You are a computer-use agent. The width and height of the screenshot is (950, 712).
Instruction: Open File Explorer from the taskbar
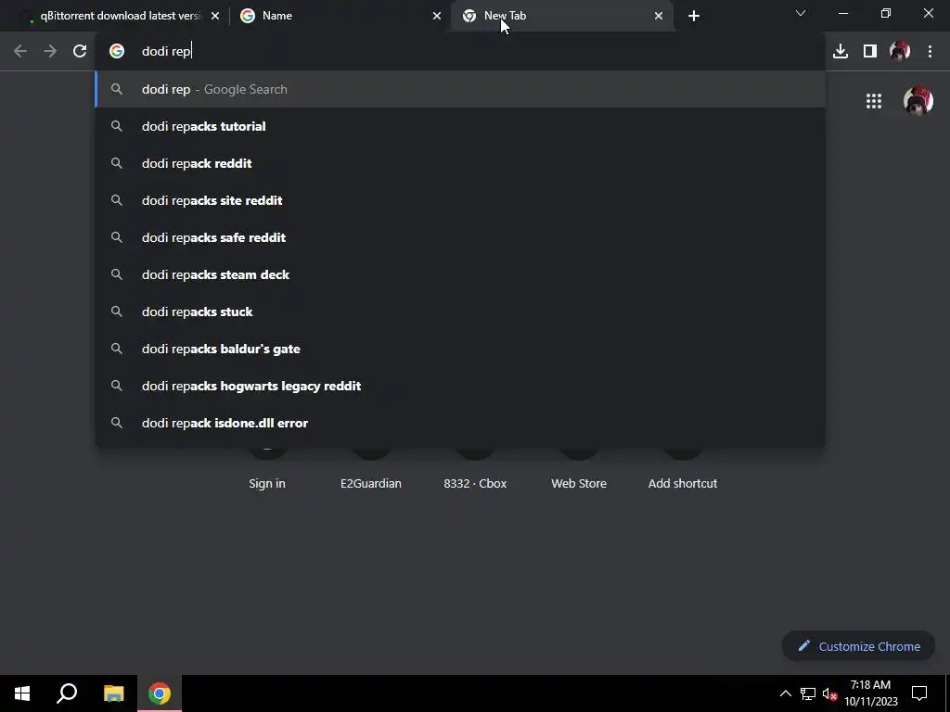(113, 693)
